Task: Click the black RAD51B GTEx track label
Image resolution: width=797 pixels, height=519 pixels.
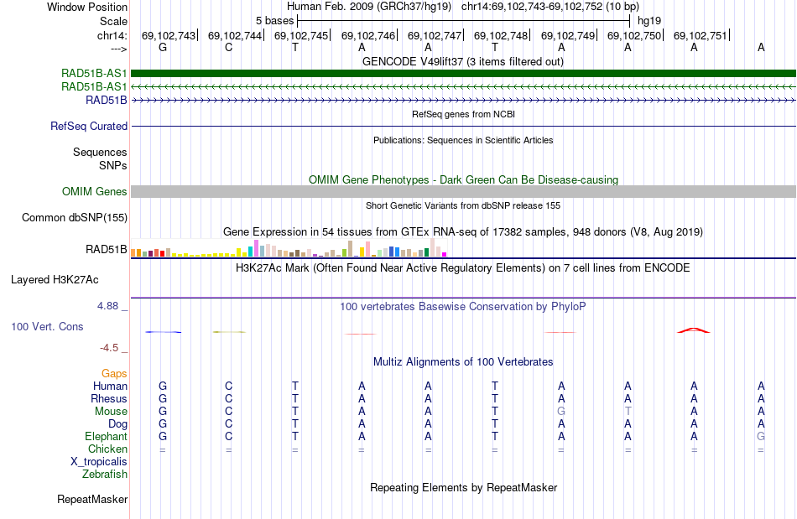Action: tap(107, 249)
